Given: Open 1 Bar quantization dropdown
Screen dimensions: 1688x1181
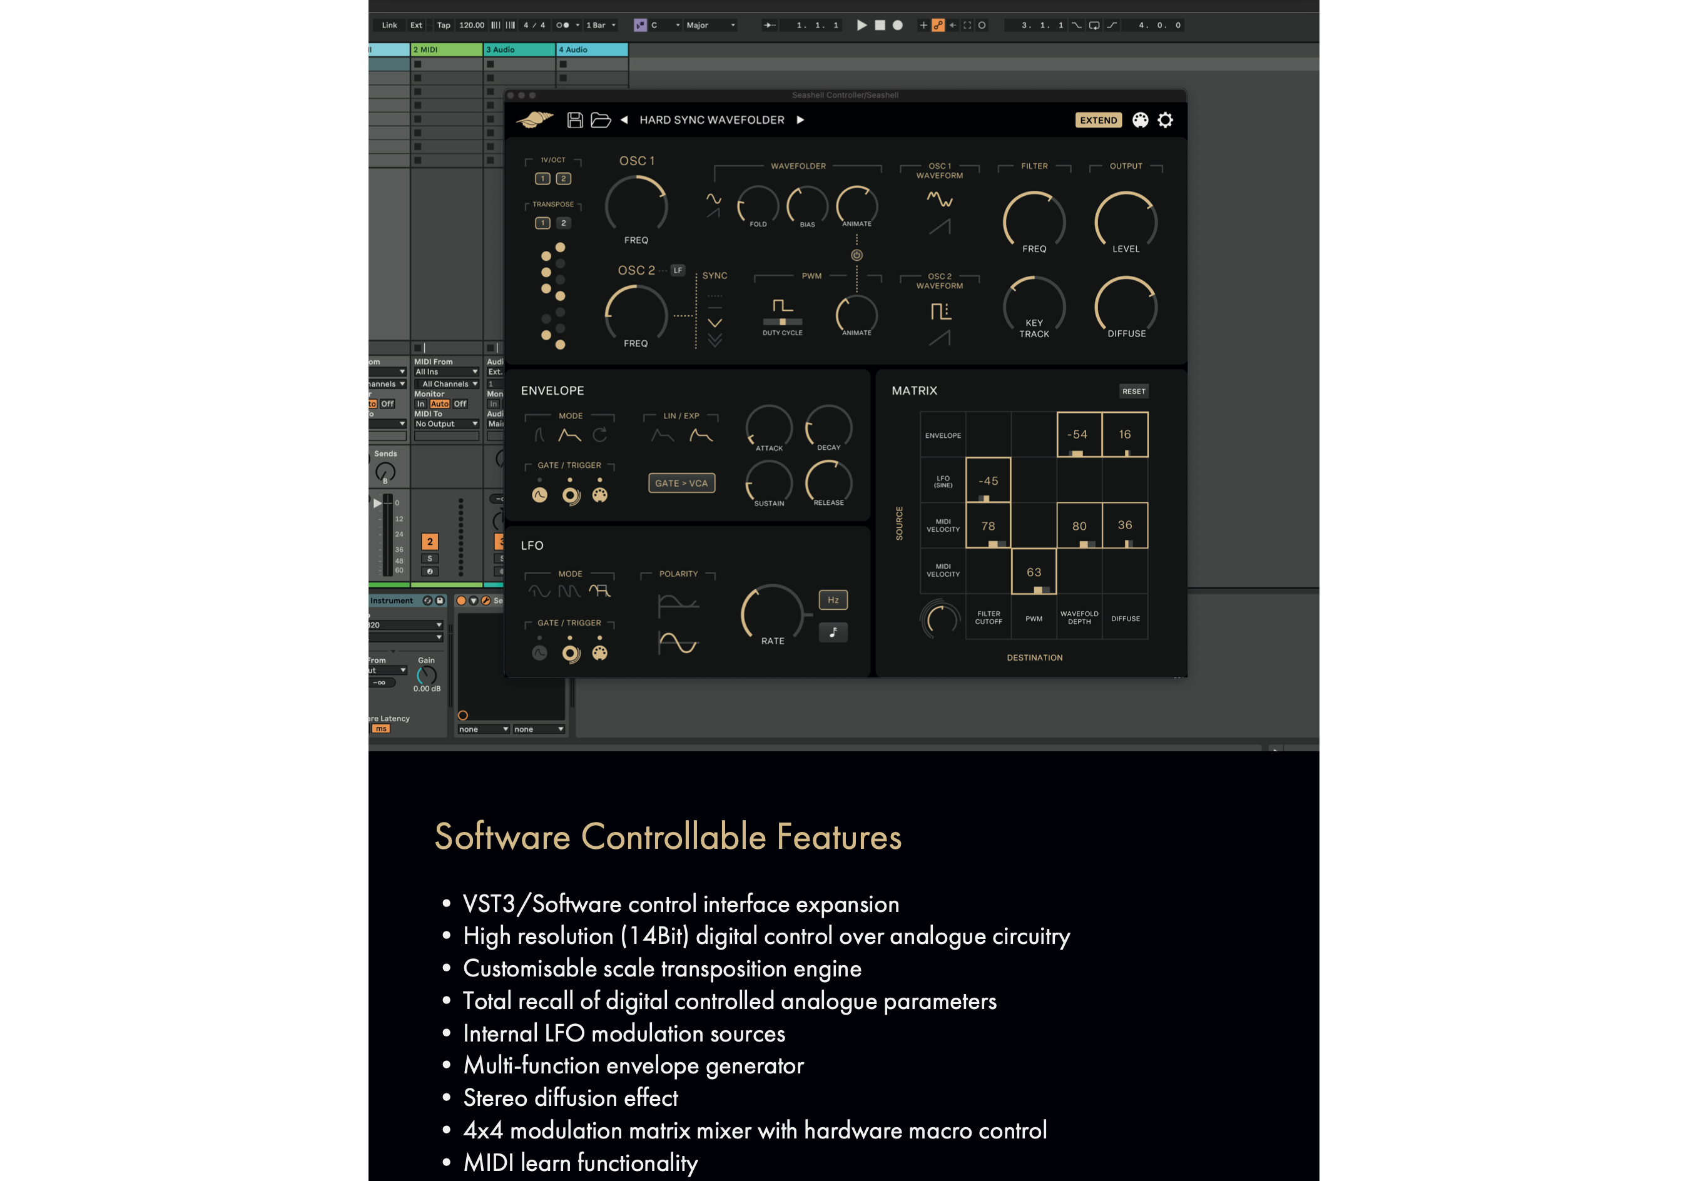Looking at the screenshot, I should click(601, 25).
